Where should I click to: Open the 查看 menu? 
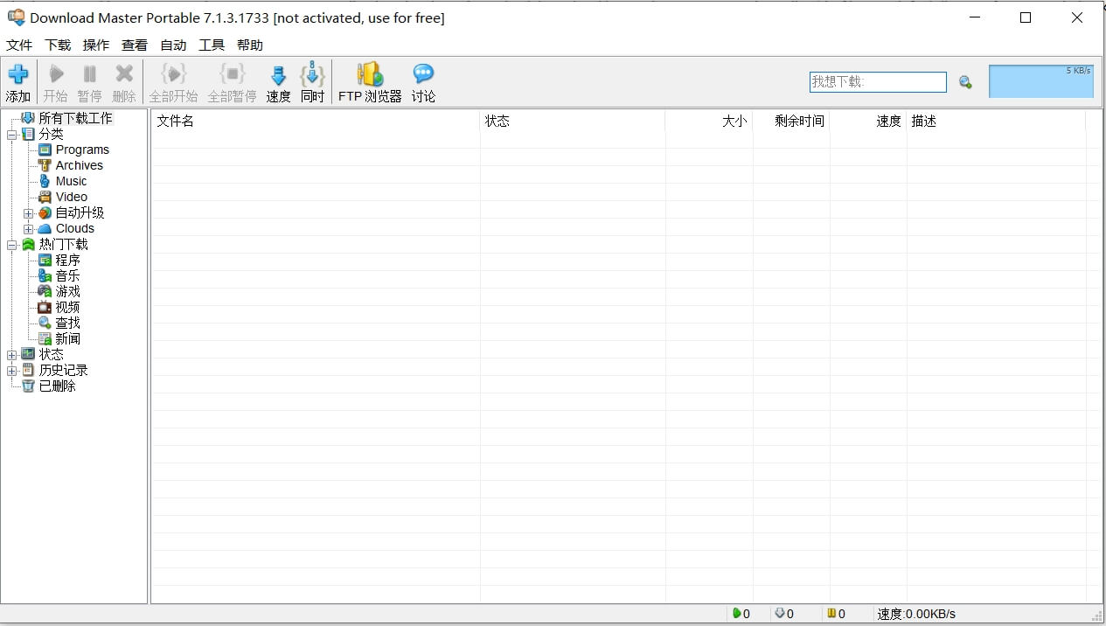135,45
